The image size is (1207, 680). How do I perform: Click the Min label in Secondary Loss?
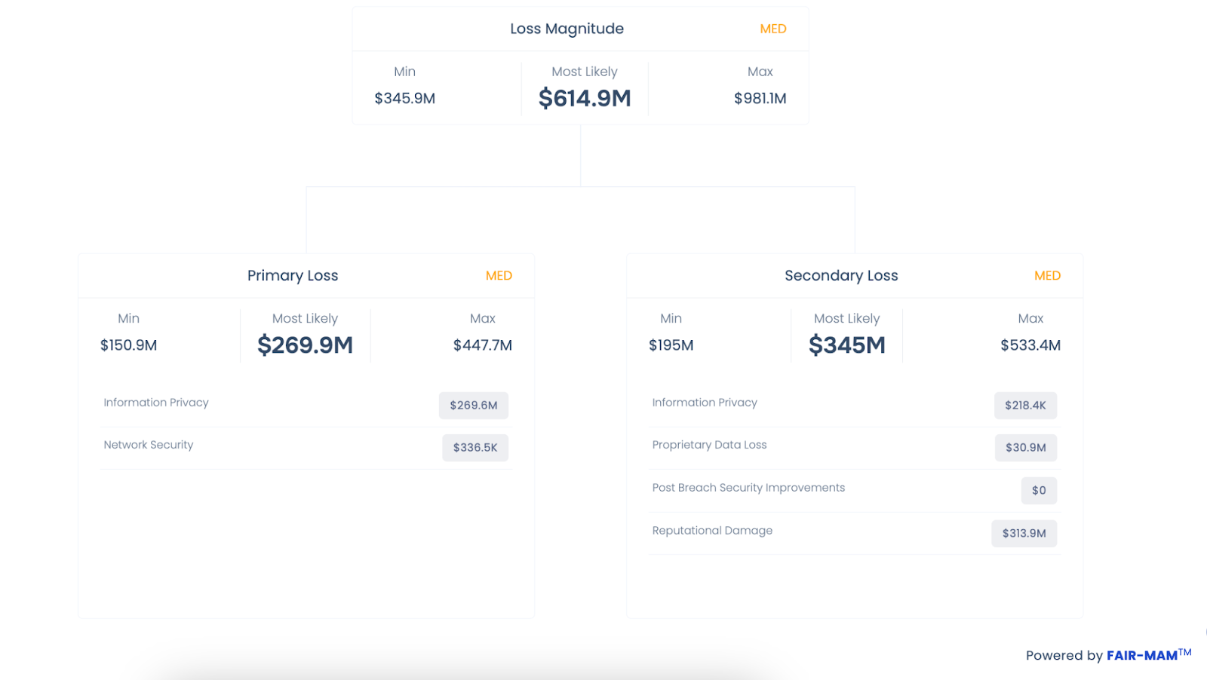point(671,319)
